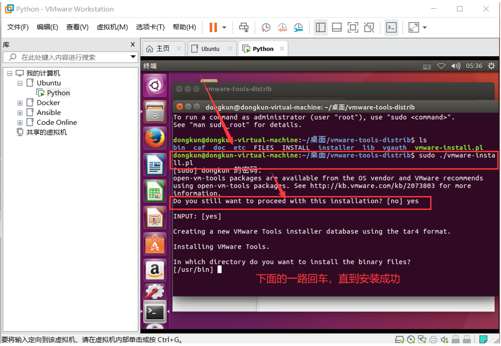Open the 虚拟机(M) menu
The height and width of the screenshot is (346, 501).
tap(112, 27)
